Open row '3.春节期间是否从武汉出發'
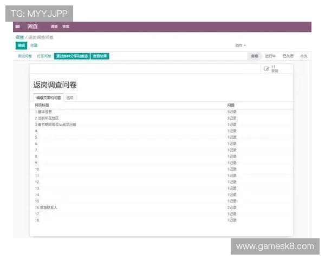Viewport: 325px width, 260px height. click(x=161, y=125)
